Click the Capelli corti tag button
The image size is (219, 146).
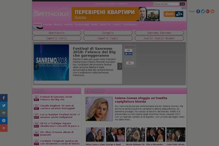point(57,38)
